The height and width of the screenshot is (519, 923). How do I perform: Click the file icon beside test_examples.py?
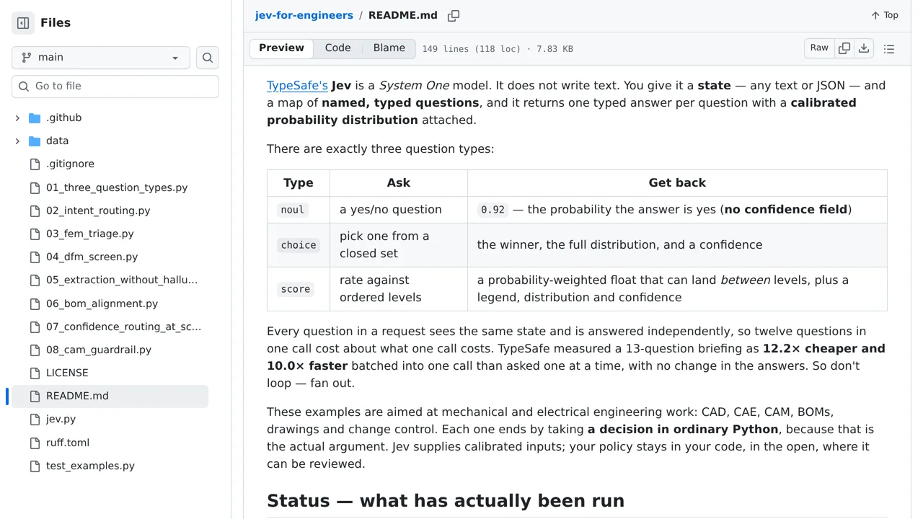click(35, 466)
